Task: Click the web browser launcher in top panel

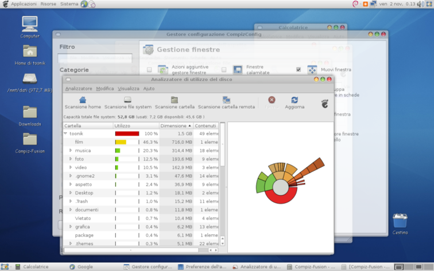Action: pyautogui.click(x=84, y=4)
